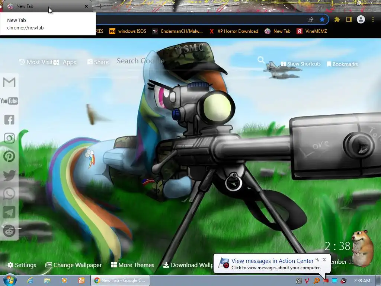Image resolution: width=381 pixels, height=286 pixels.
Task: Open Telegram shortcut in the sidebar
Action: [x=9, y=212]
